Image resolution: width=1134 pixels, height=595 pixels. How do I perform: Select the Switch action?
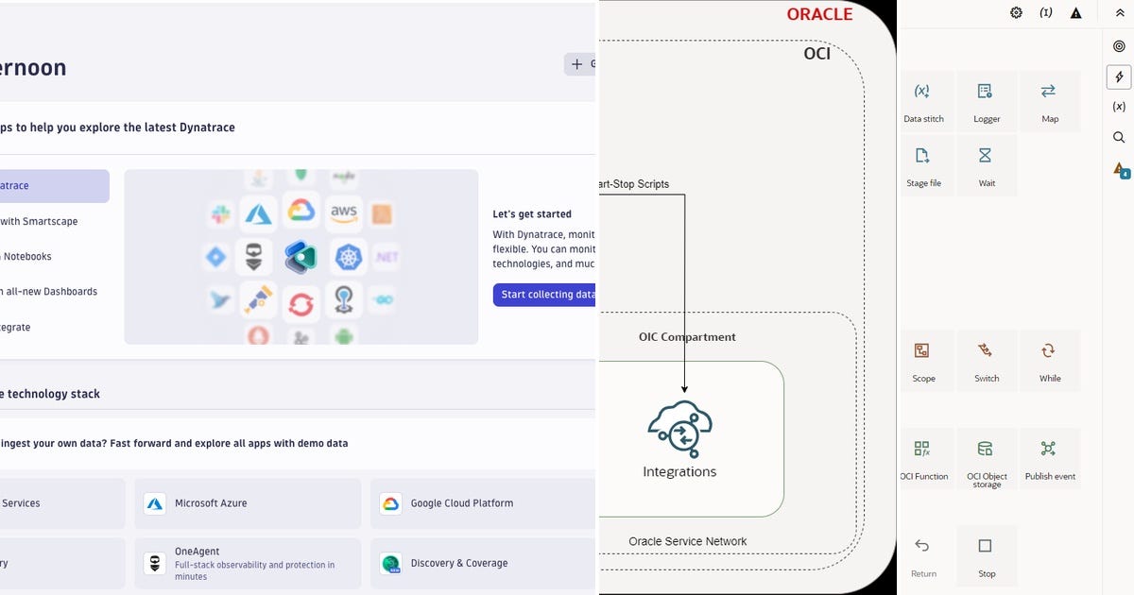point(987,360)
